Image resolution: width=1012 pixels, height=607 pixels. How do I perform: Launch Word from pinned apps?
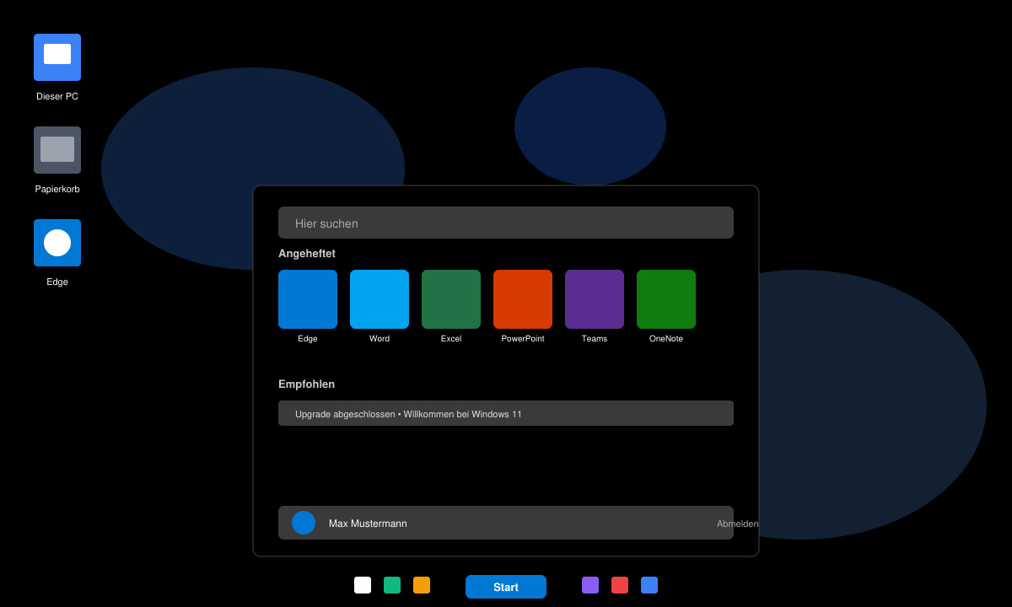tap(379, 299)
